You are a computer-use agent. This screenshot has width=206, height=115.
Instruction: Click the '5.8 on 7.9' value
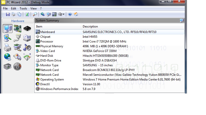tap(89, 89)
